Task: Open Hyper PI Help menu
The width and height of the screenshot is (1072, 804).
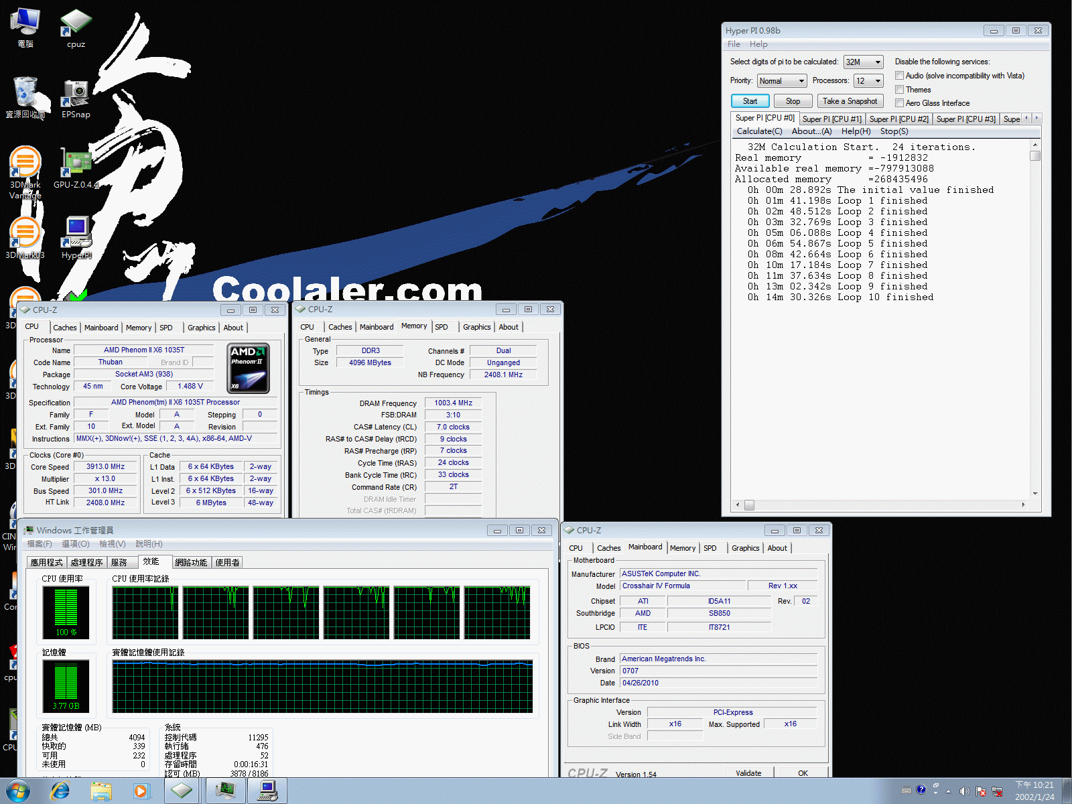Action: pyautogui.click(x=758, y=44)
